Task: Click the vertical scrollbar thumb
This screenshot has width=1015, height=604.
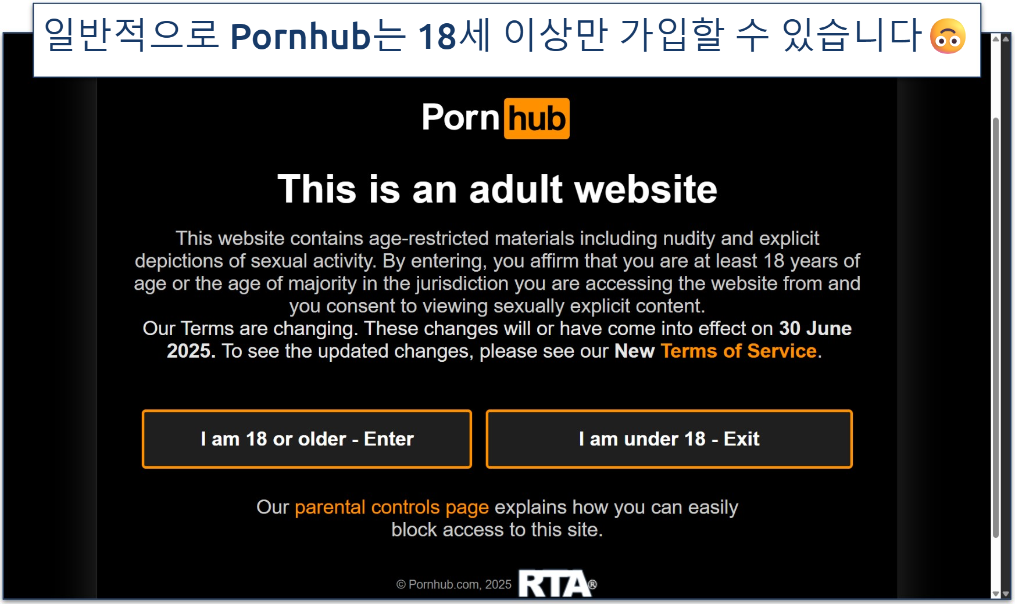Action: [996, 328]
